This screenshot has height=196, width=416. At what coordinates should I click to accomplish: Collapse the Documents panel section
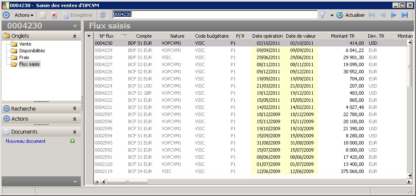point(74,132)
